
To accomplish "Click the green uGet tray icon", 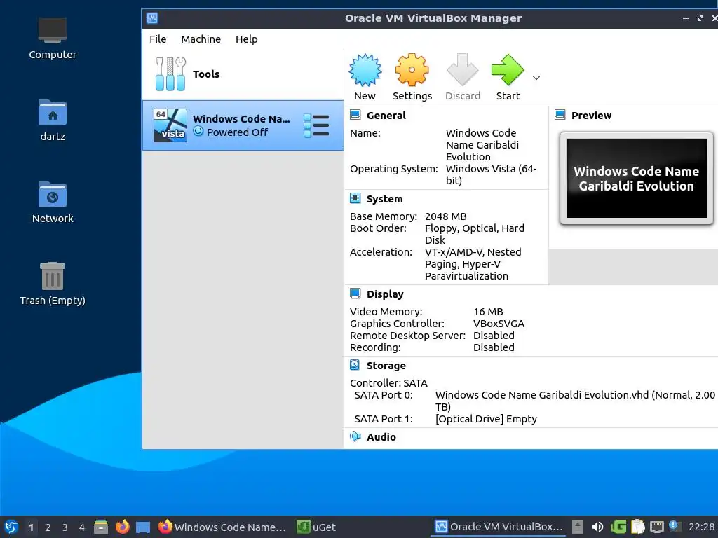I will point(618,527).
